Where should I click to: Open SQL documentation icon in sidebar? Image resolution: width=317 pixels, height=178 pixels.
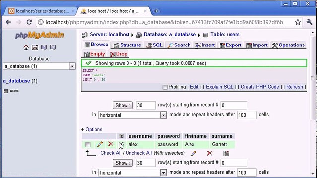[x=53, y=47]
